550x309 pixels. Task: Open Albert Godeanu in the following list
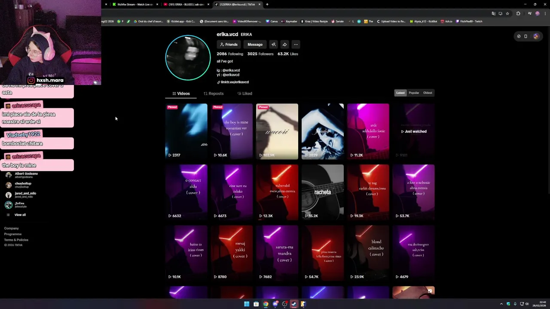[x=22, y=175]
